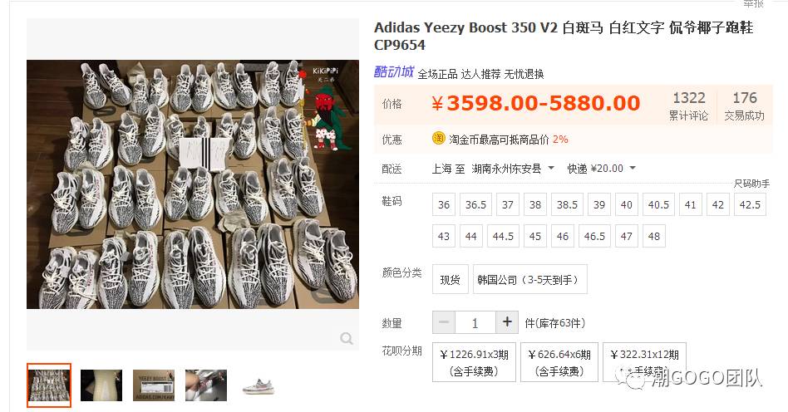The height and width of the screenshot is (412, 788).
Task: Click the Taobao gold coin icon
Action: (439, 138)
